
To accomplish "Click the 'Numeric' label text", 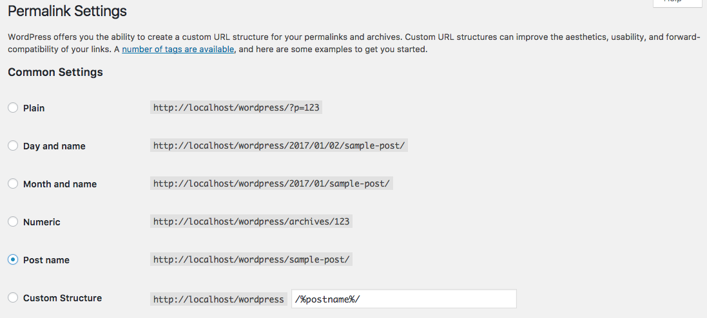I will click(x=42, y=222).
